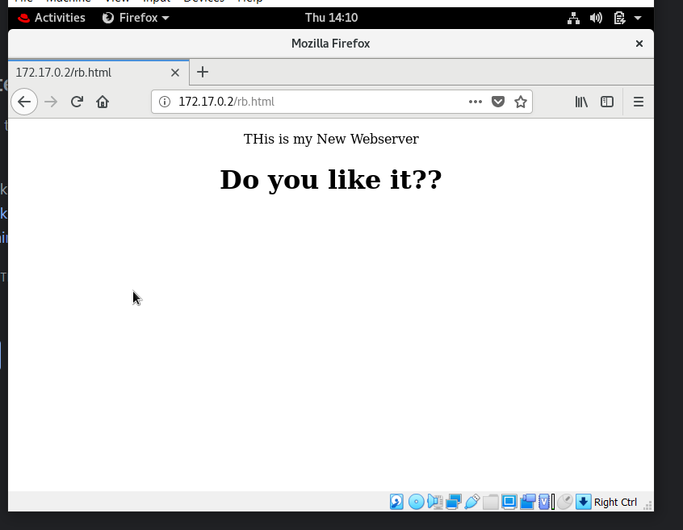Close the 172.17.0.2/rb.html tab
Image resolution: width=683 pixels, height=530 pixels.
[175, 73]
